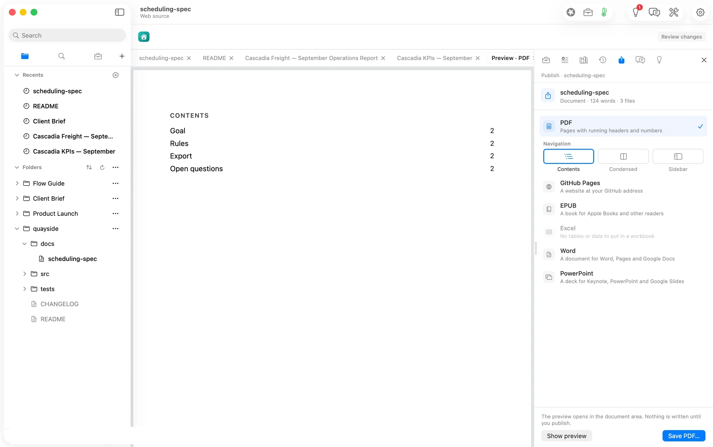
Task: Close the Publish panel with the X
Action: [704, 60]
